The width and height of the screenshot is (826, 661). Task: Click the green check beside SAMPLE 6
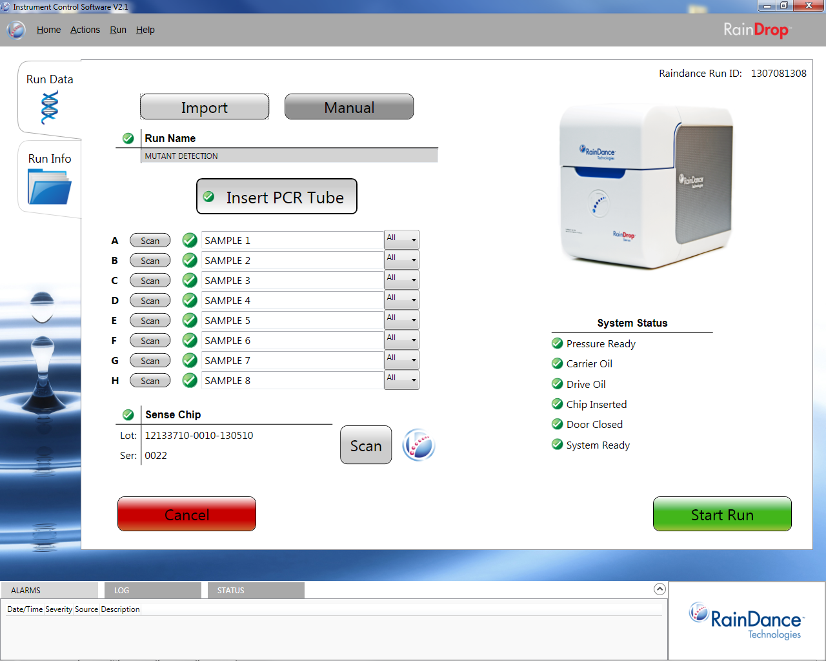[190, 340]
